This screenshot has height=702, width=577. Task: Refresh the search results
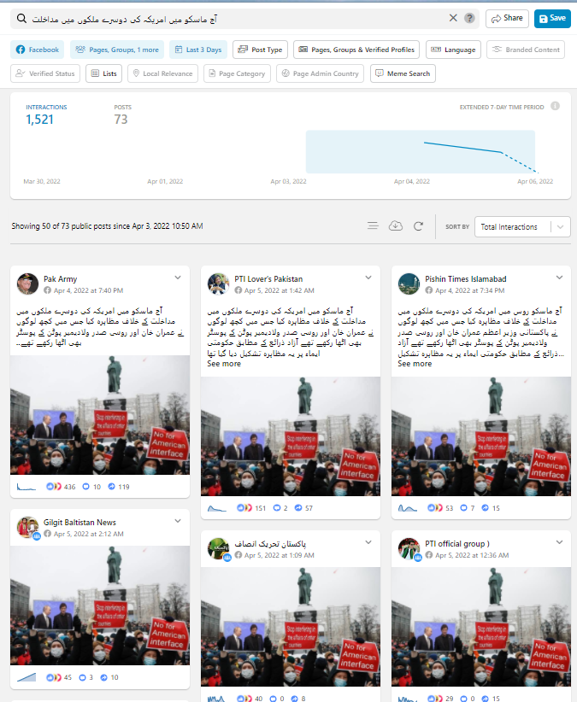(x=418, y=226)
